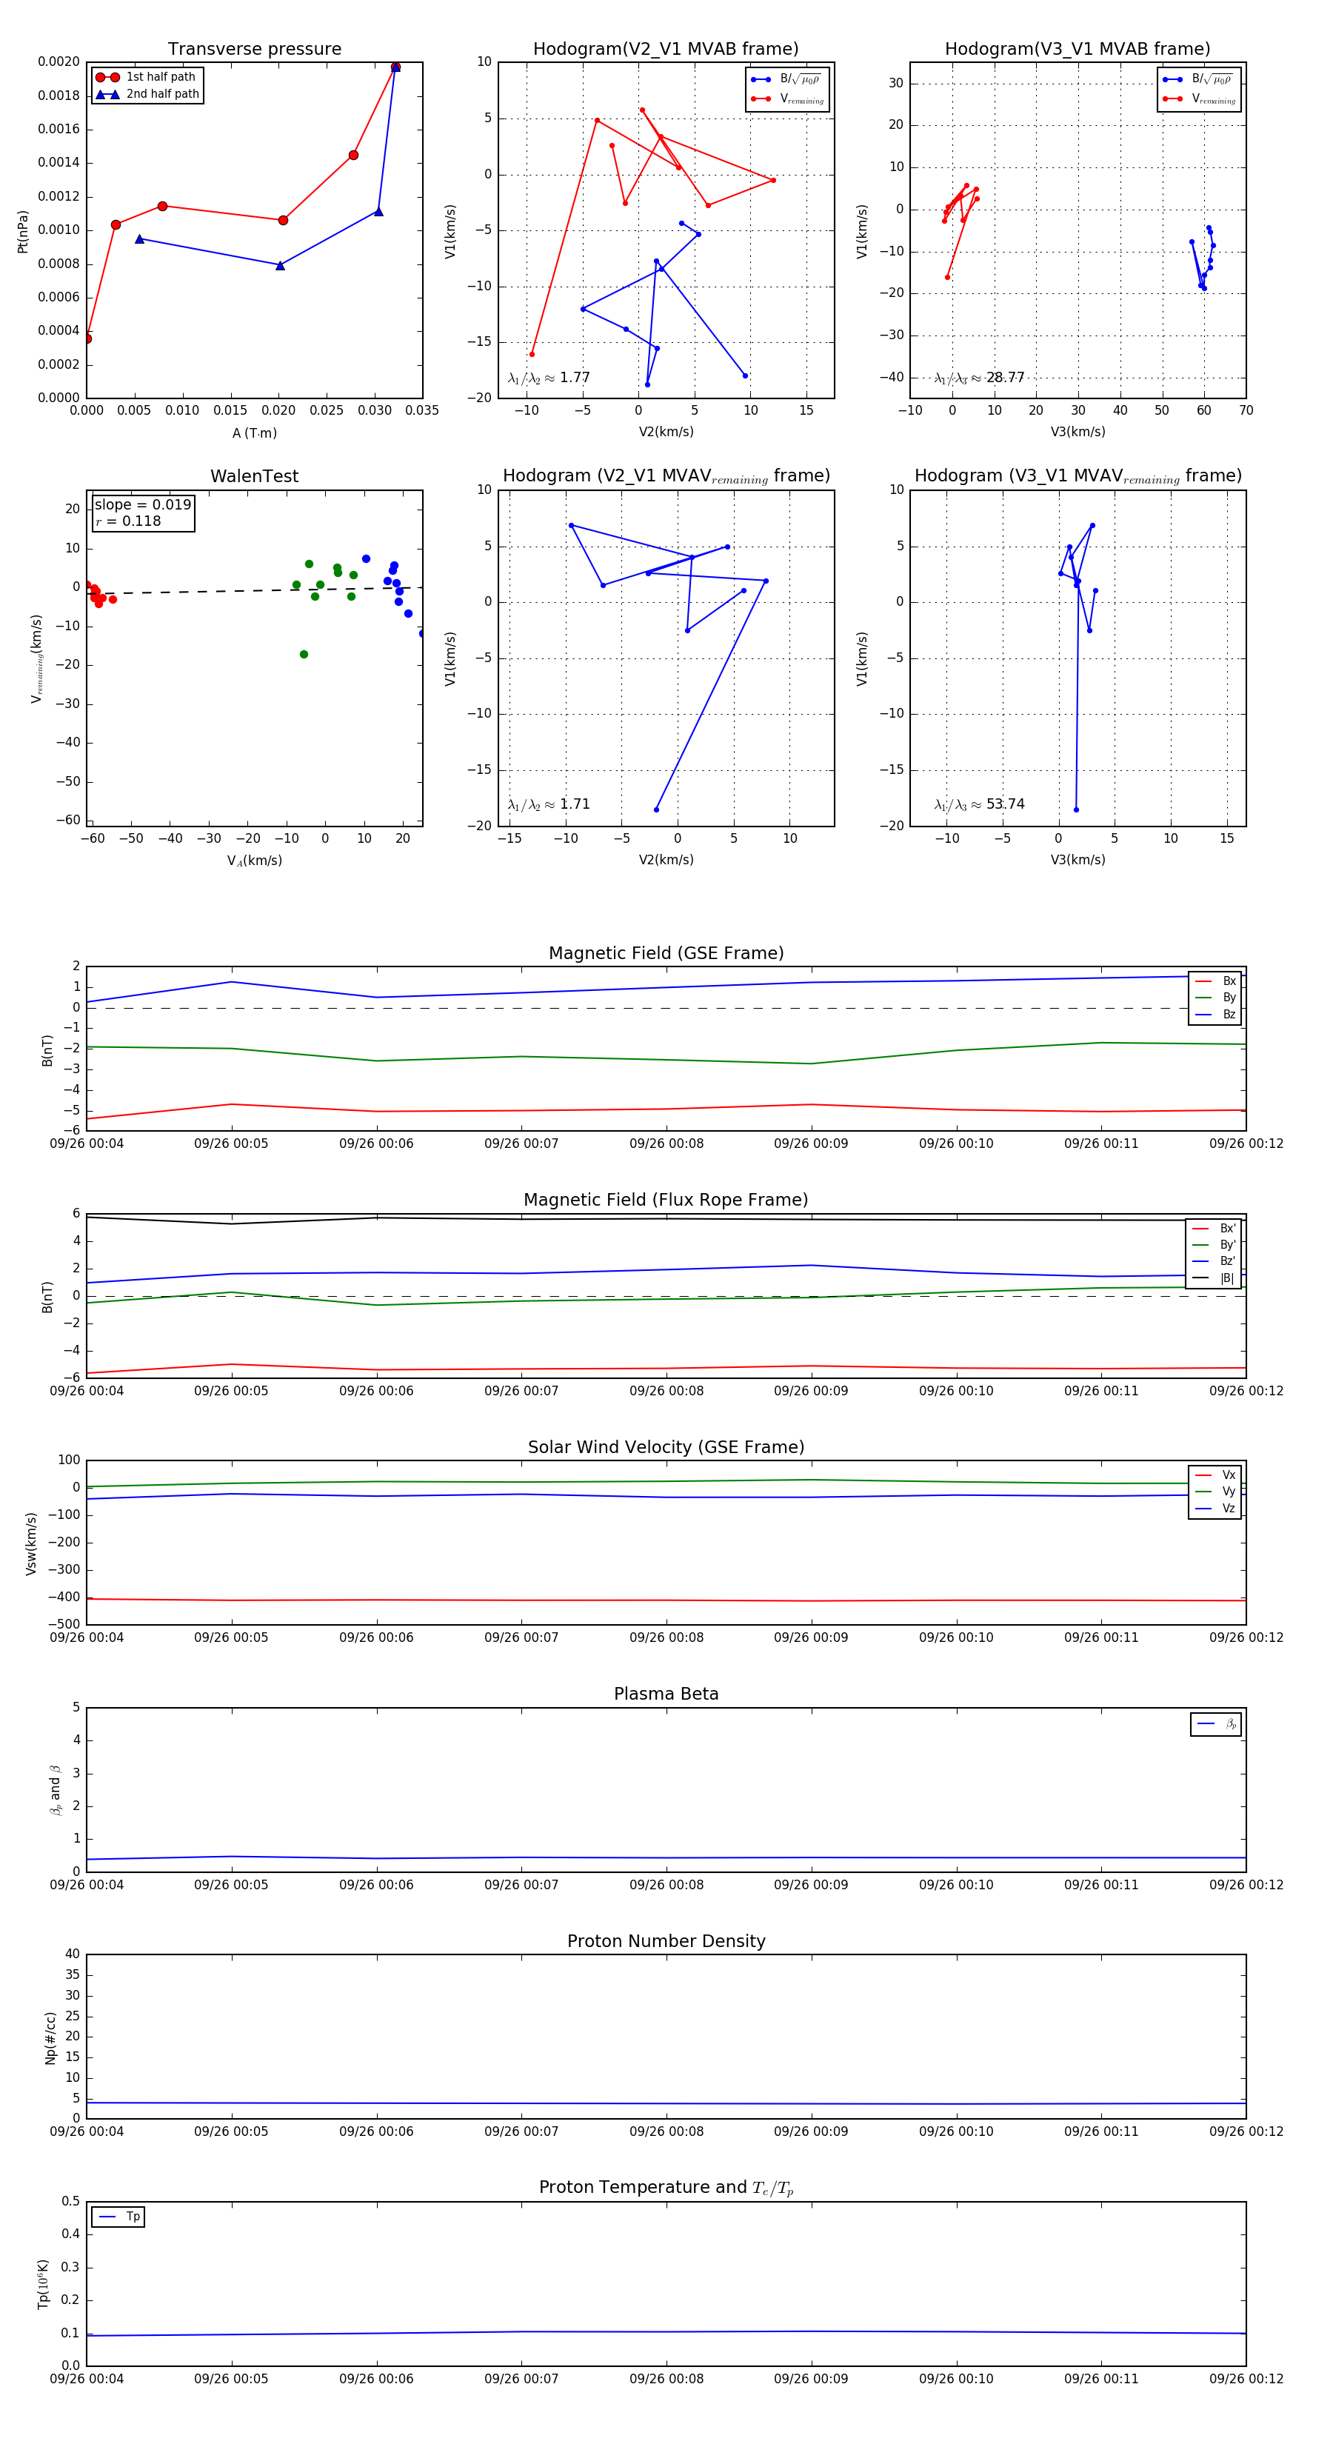Click the 'V_A(km/s)' x-axis label in WalenTest
The image size is (1333, 2444).
click(x=254, y=861)
